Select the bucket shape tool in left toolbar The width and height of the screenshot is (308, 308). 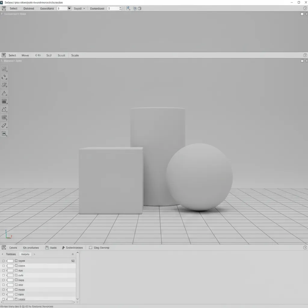4,109
